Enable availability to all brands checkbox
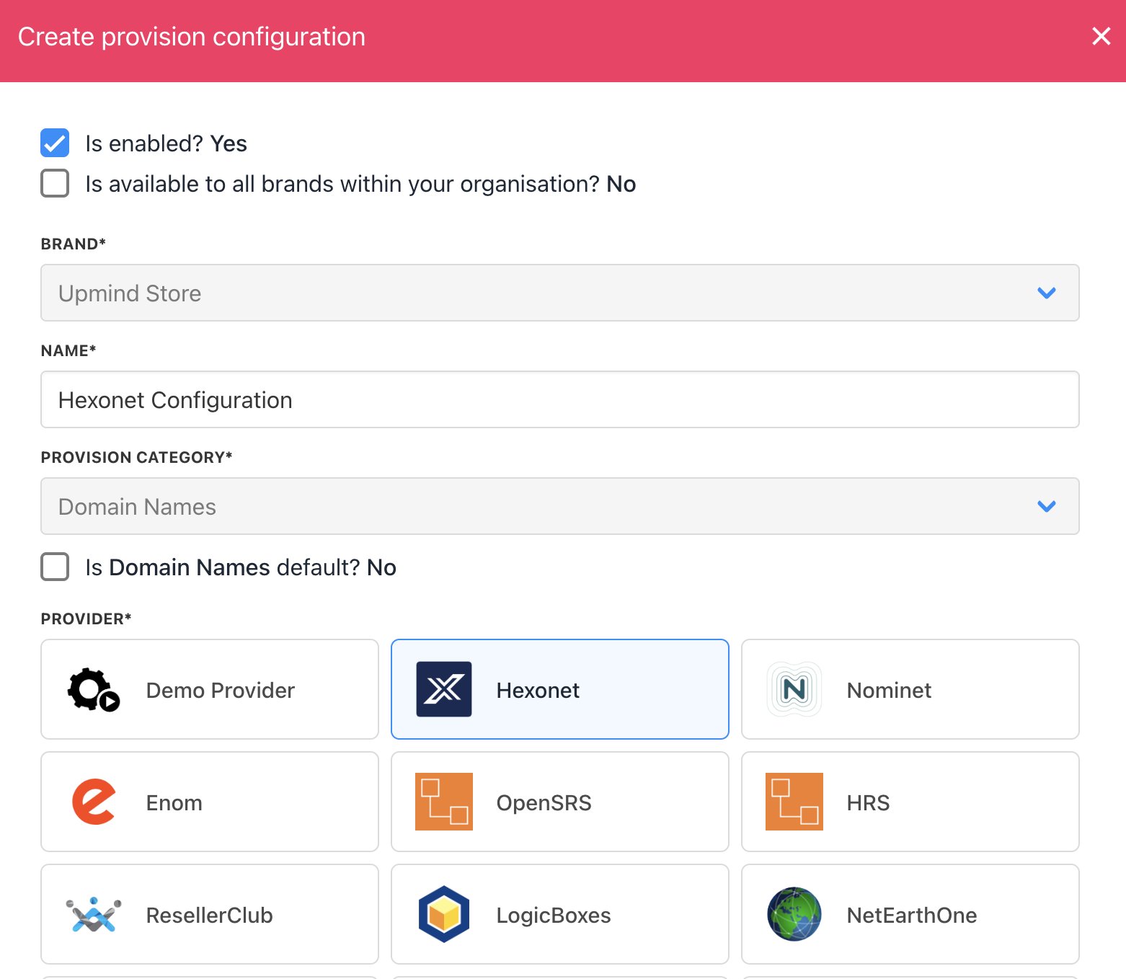The image size is (1126, 979). tap(55, 183)
